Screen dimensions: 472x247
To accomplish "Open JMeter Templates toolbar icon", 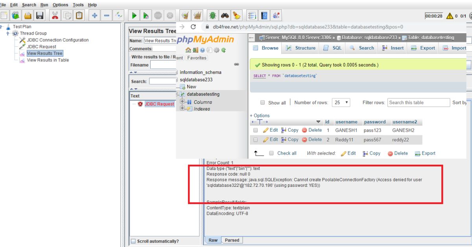I will [16, 15].
